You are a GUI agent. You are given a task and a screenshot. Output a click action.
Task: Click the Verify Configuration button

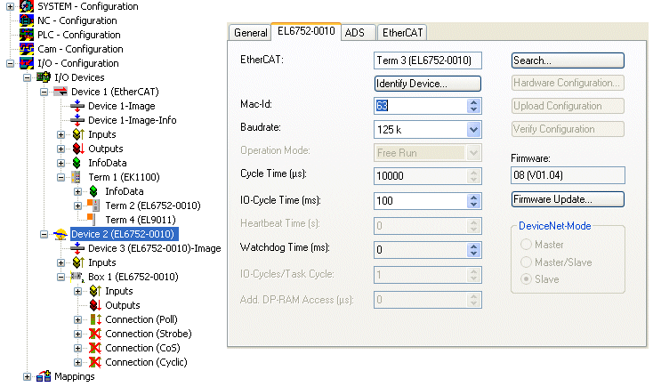pos(568,129)
